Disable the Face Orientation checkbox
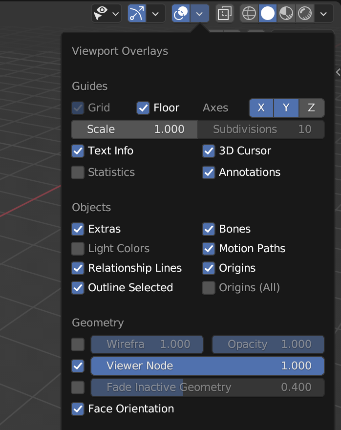Screen dimensions: 341x430 click(x=78, y=409)
